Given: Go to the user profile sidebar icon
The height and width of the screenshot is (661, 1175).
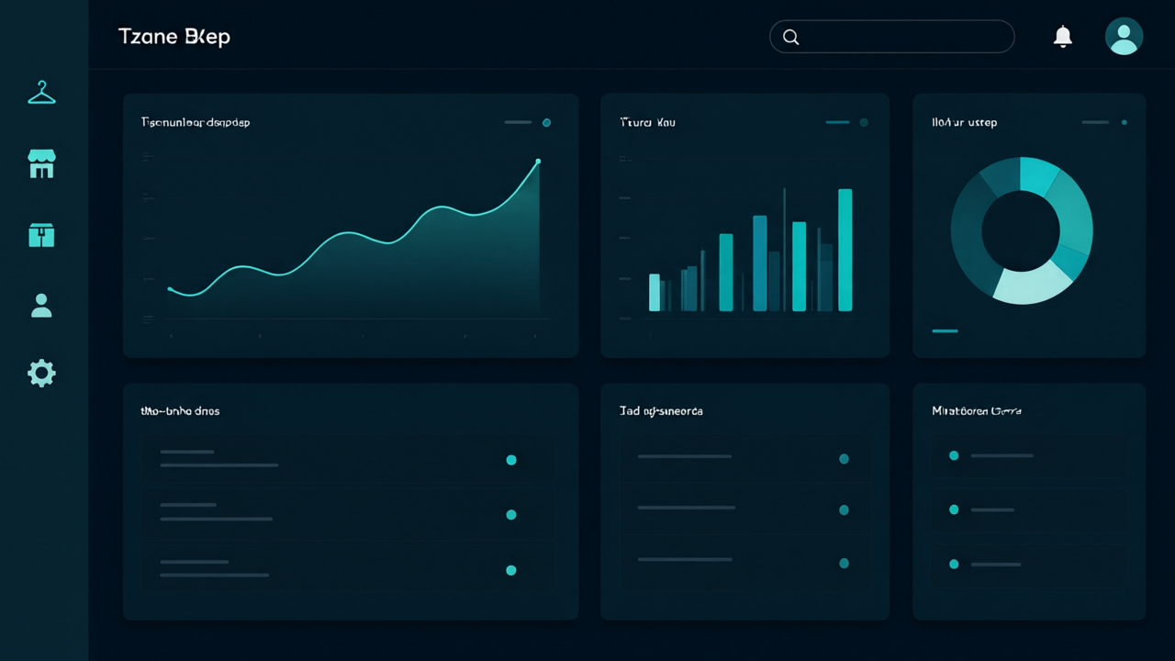Looking at the screenshot, I should tap(41, 306).
